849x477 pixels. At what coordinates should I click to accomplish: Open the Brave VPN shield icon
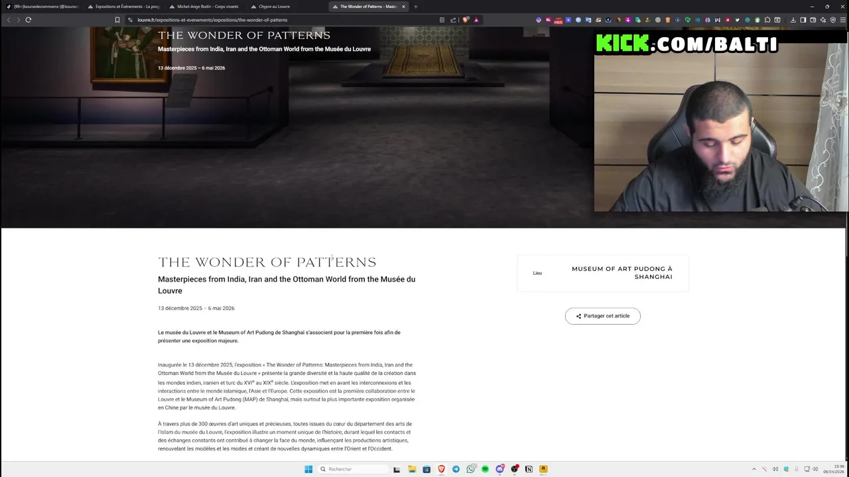[x=833, y=20]
